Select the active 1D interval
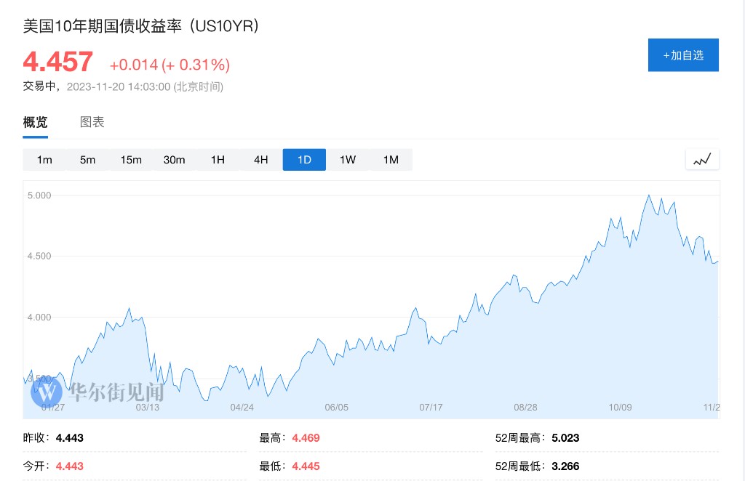Screen dimensions: 745x481 [x=304, y=160]
